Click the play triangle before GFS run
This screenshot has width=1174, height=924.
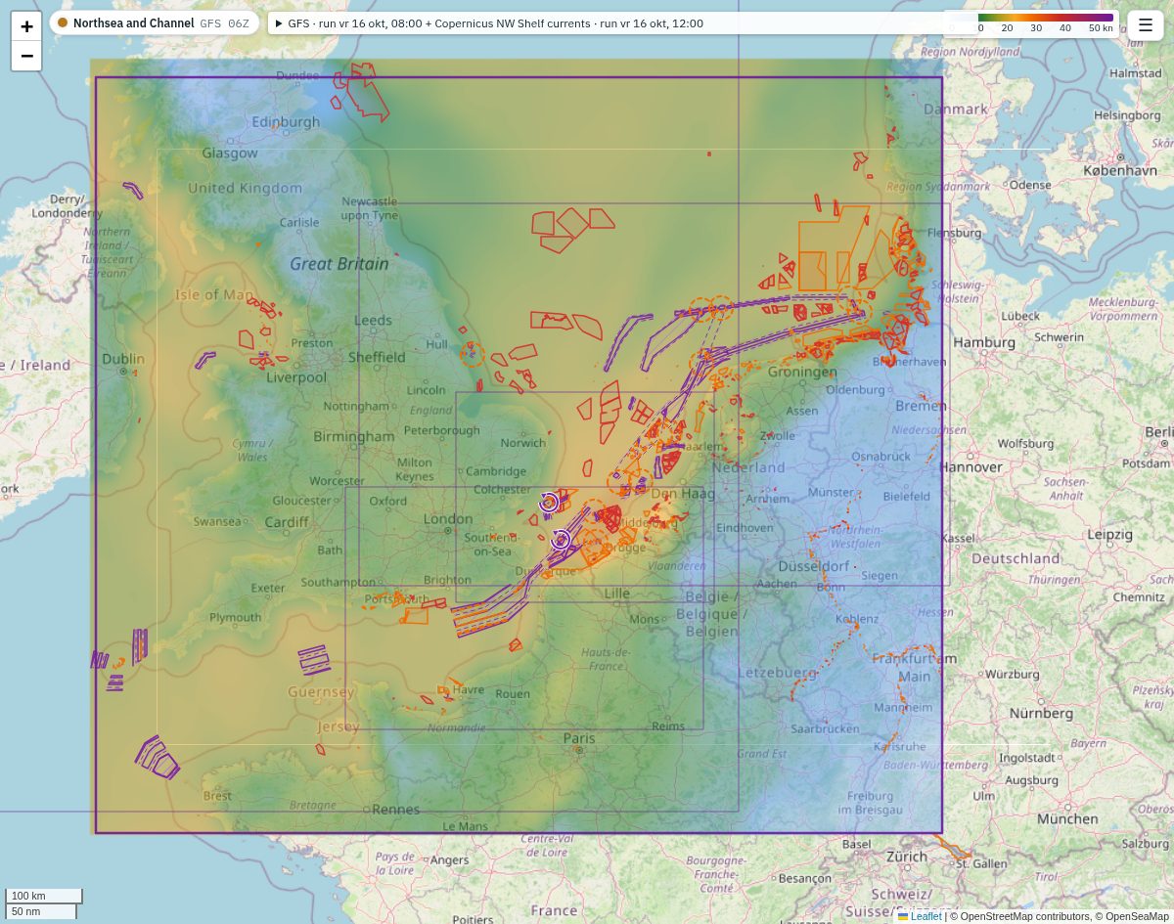pos(279,23)
